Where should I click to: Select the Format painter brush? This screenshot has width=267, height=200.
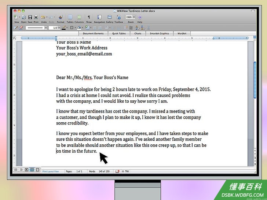(61, 17)
